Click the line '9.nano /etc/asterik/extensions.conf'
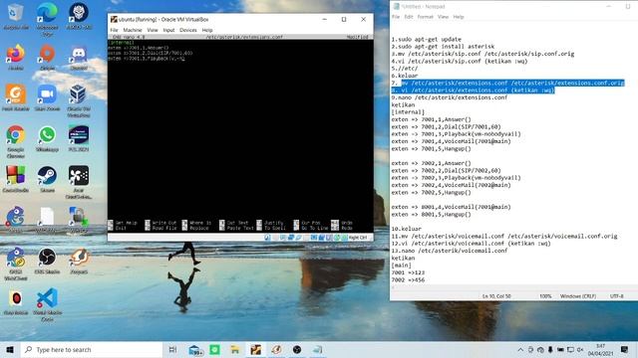 coord(450,97)
